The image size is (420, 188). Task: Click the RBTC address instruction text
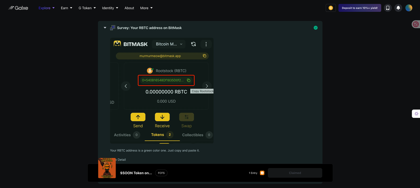click(x=155, y=151)
